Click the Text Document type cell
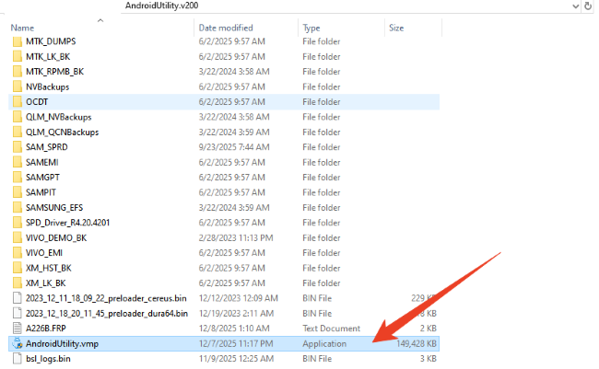Image resolution: width=599 pixels, height=369 pixels. [331, 329]
